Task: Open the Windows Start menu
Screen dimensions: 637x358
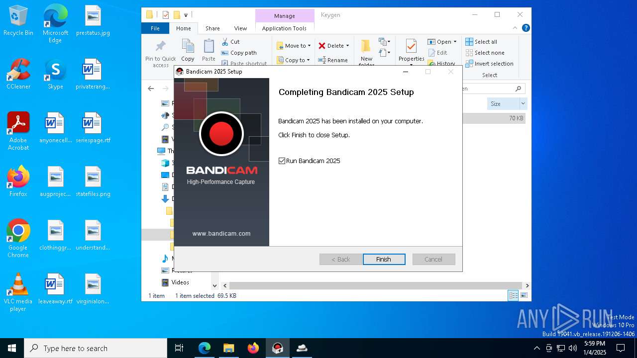Action: [12, 348]
